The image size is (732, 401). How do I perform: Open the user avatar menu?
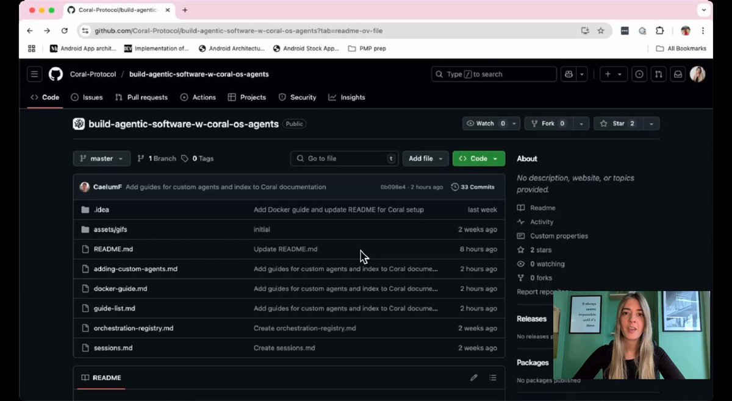point(698,74)
